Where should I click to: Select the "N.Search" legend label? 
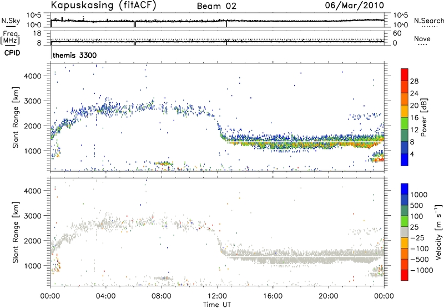428,21
